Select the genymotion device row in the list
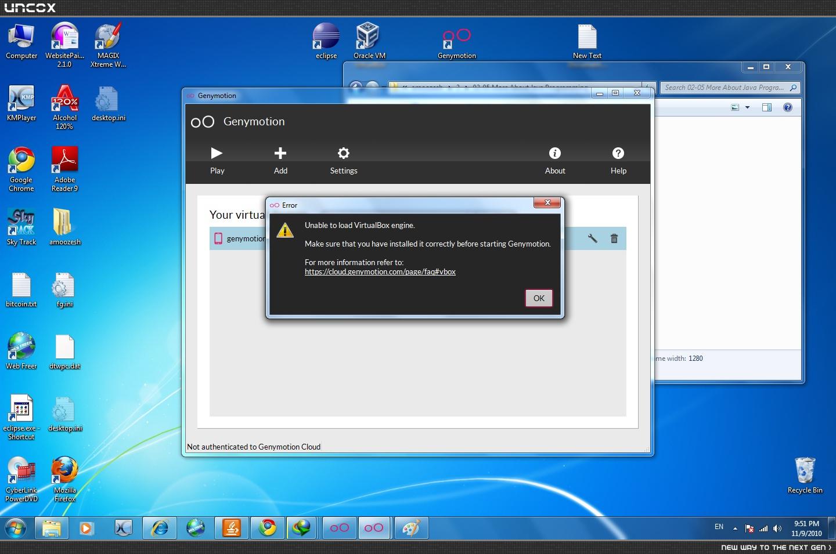836x554 pixels. [x=418, y=238]
